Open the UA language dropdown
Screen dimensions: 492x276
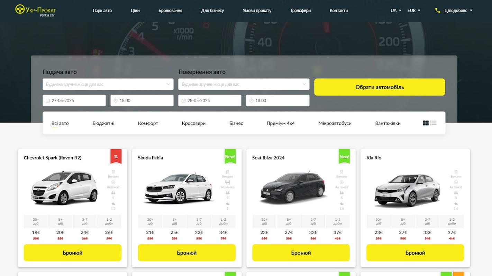pos(396,11)
